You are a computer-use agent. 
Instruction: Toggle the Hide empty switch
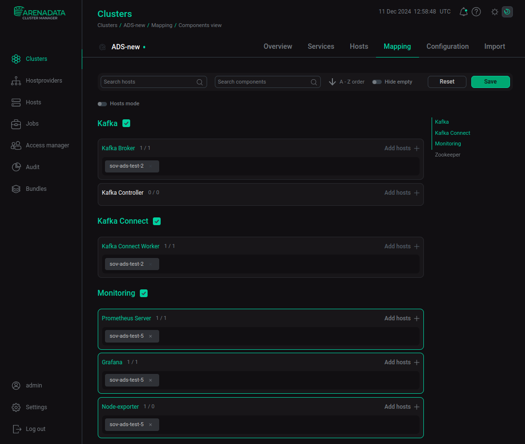click(376, 82)
